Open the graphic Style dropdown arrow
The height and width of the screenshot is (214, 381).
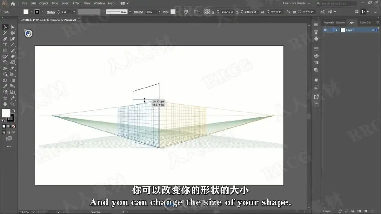tap(178, 12)
